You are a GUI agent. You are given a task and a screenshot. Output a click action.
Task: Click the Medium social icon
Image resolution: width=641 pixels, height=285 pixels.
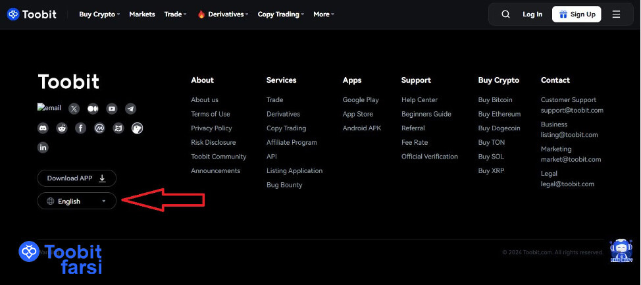pos(93,109)
